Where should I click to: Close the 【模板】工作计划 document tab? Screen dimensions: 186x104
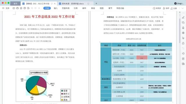click(55, 4)
